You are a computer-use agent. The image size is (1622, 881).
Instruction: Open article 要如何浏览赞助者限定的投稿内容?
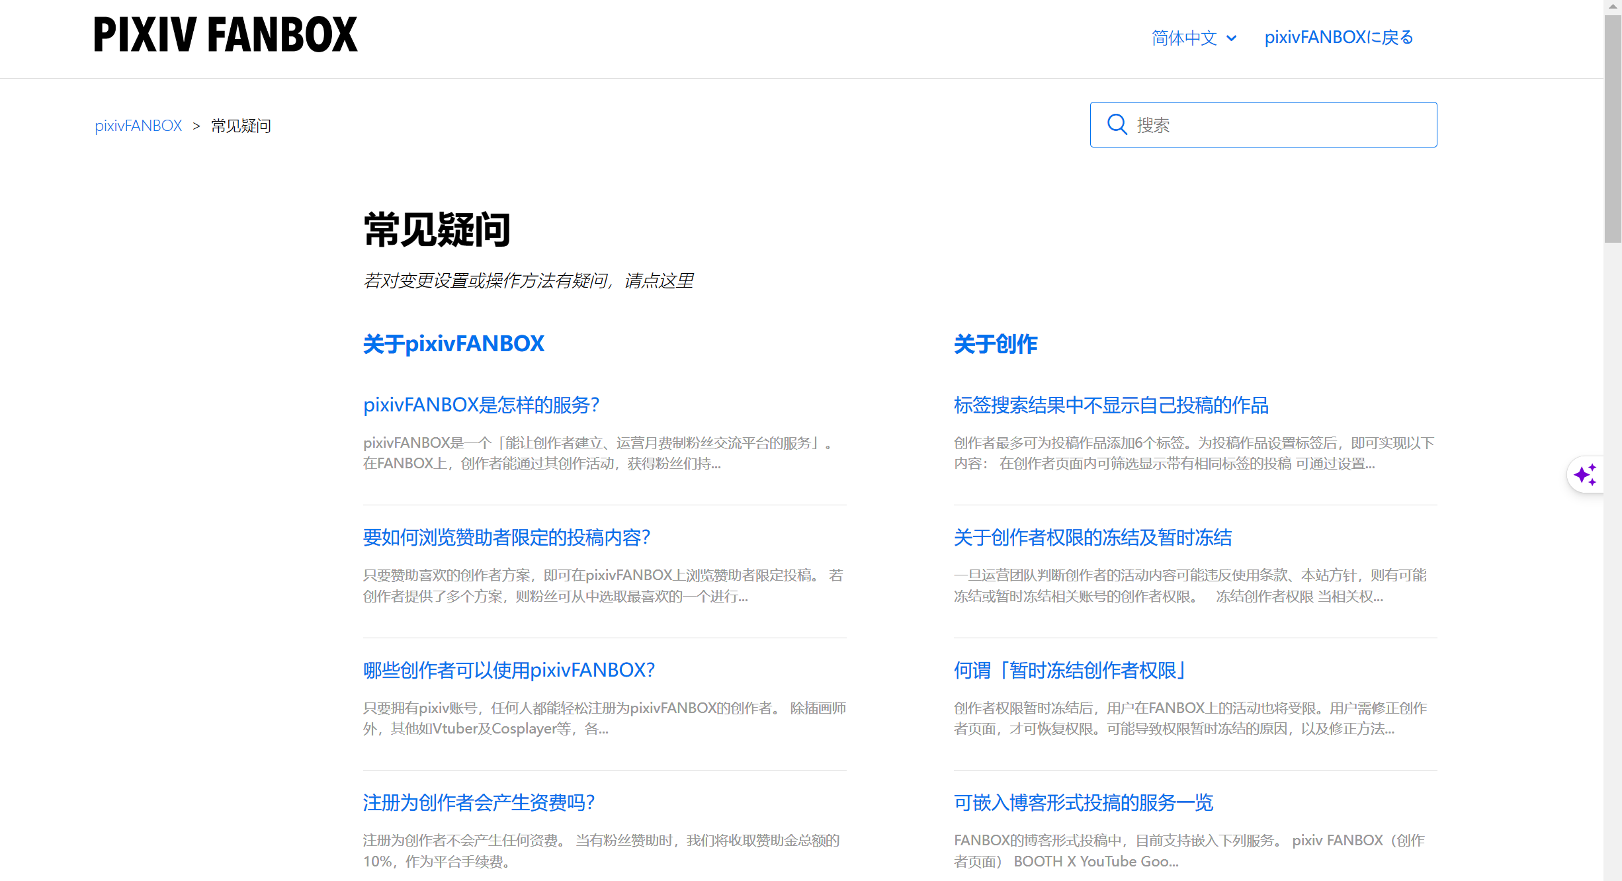tap(507, 537)
